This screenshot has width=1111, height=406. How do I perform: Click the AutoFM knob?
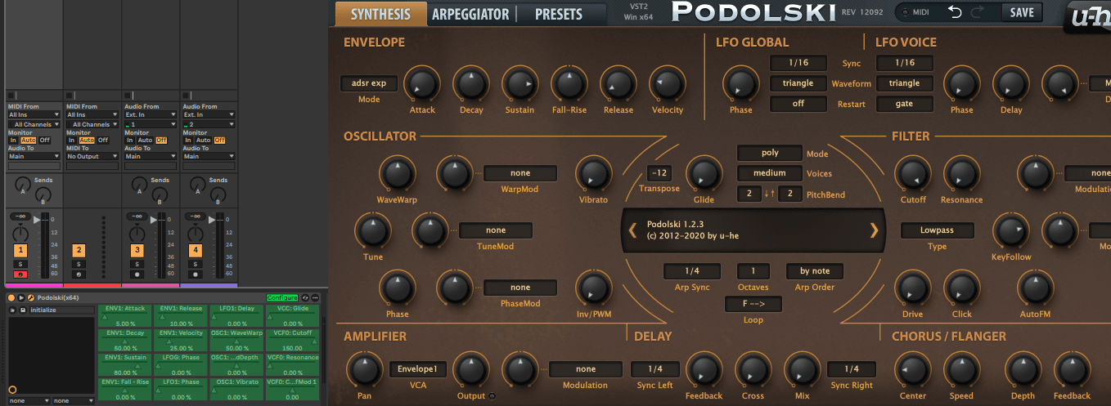[1035, 288]
